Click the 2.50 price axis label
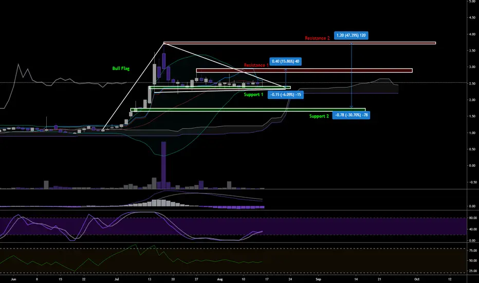 pos(472,83)
